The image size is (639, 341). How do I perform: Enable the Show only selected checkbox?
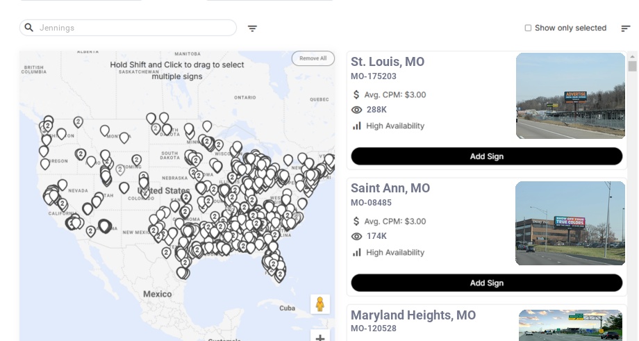pos(528,28)
